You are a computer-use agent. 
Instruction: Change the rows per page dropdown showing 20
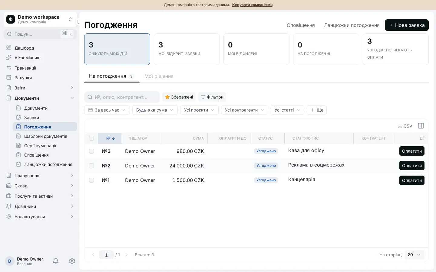414,255
